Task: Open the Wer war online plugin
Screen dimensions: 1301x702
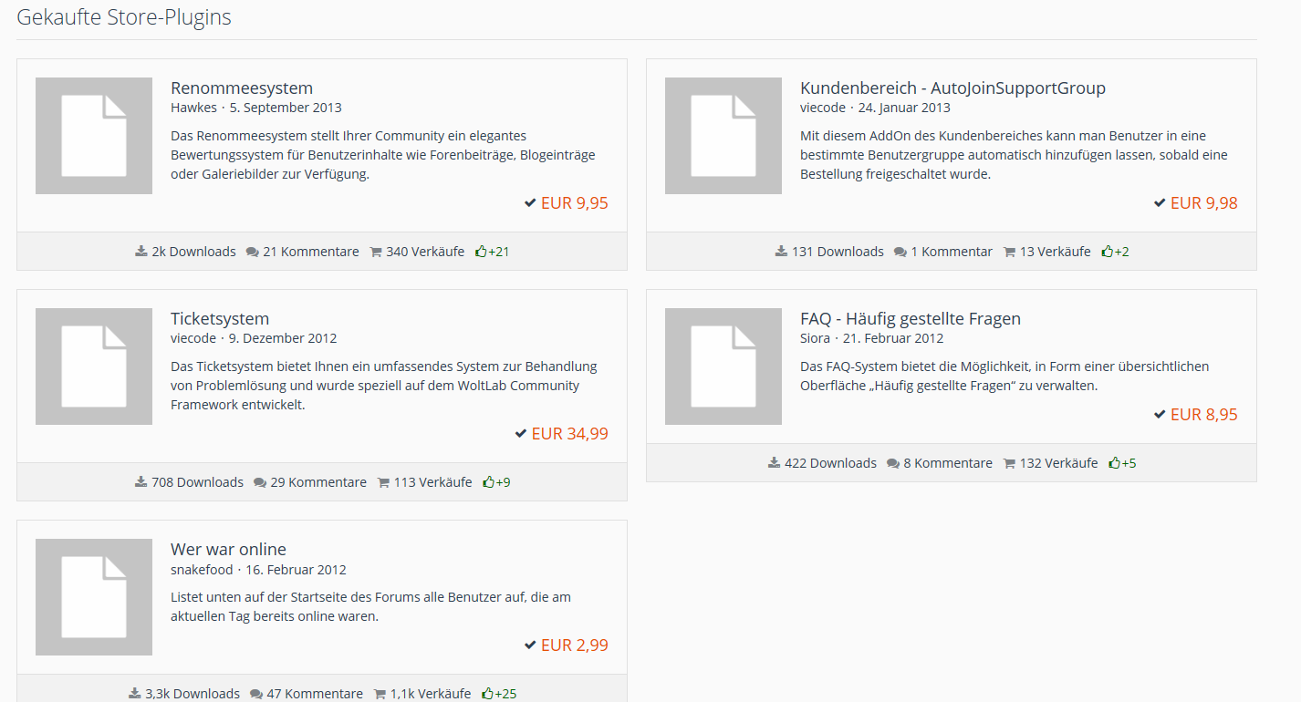Action: (228, 550)
